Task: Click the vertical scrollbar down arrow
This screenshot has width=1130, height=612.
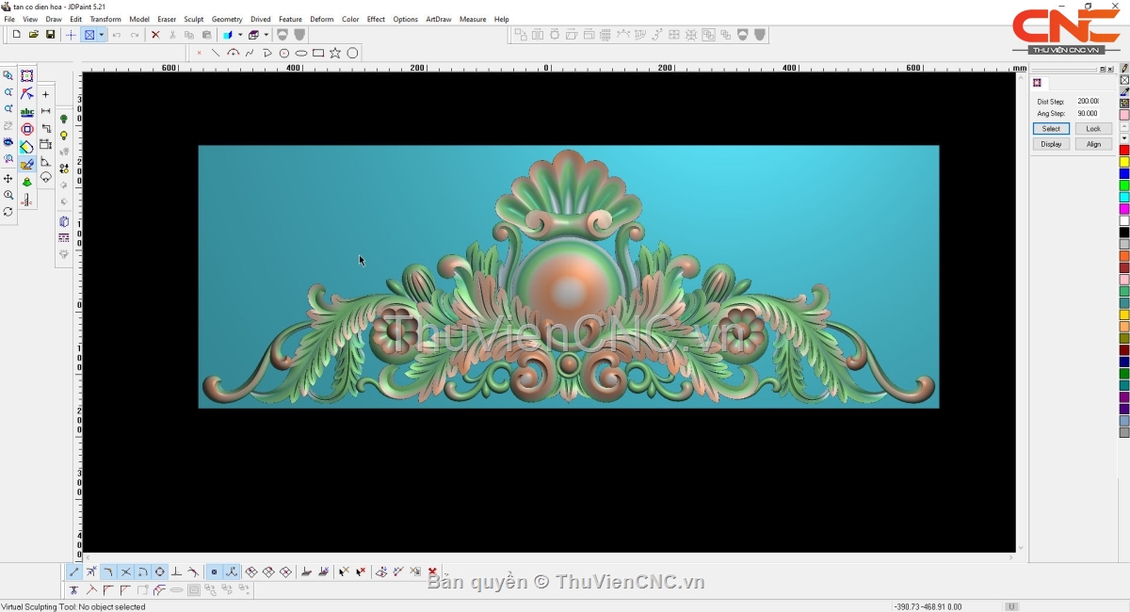Action: (x=1020, y=547)
